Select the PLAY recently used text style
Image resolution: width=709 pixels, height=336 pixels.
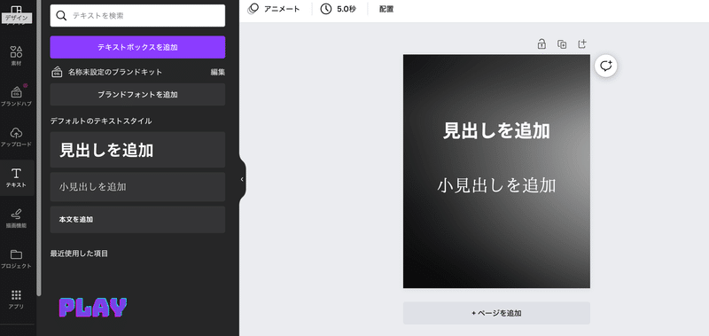tap(93, 308)
